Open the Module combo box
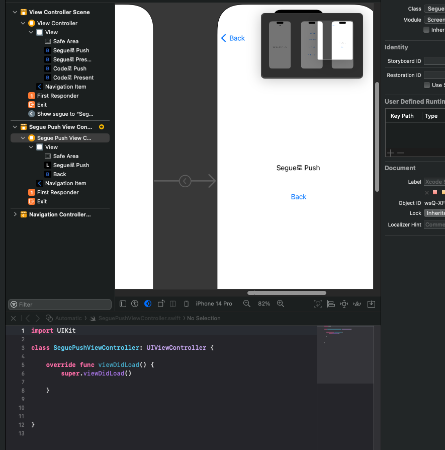Viewport: 445px width, 450px height. [x=434, y=20]
